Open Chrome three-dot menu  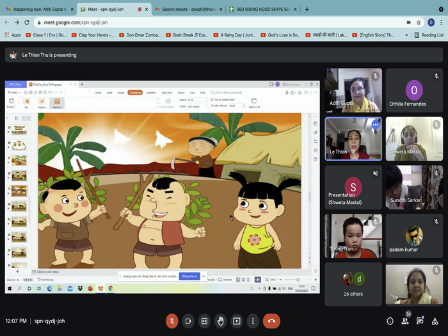tap(441, 22)
